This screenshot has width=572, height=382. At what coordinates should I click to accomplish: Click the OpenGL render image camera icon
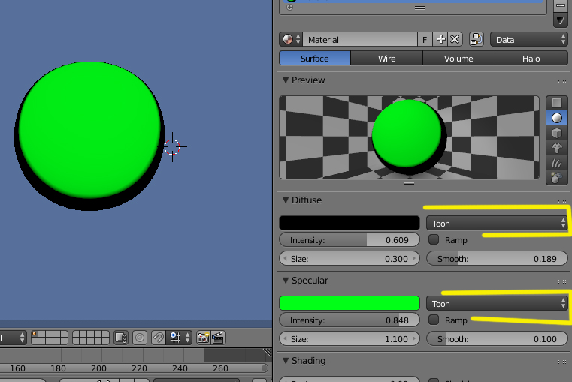pyautogui.click(x=203, y=338)
